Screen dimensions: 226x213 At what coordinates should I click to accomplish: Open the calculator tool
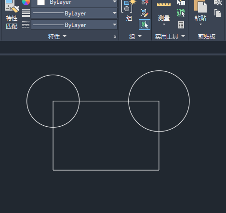tap(181, 25)
